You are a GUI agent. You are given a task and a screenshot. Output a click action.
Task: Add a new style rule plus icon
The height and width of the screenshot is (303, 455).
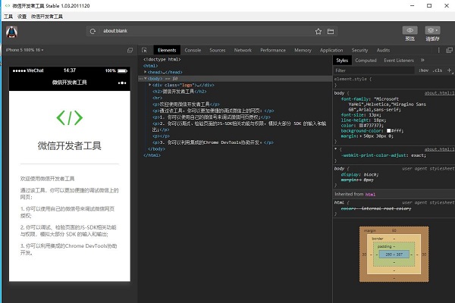[x=449, y=70]
